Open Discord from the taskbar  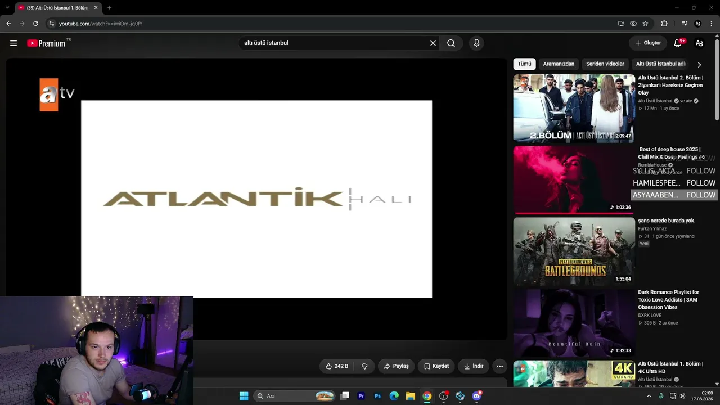click(x=477, y=396)
